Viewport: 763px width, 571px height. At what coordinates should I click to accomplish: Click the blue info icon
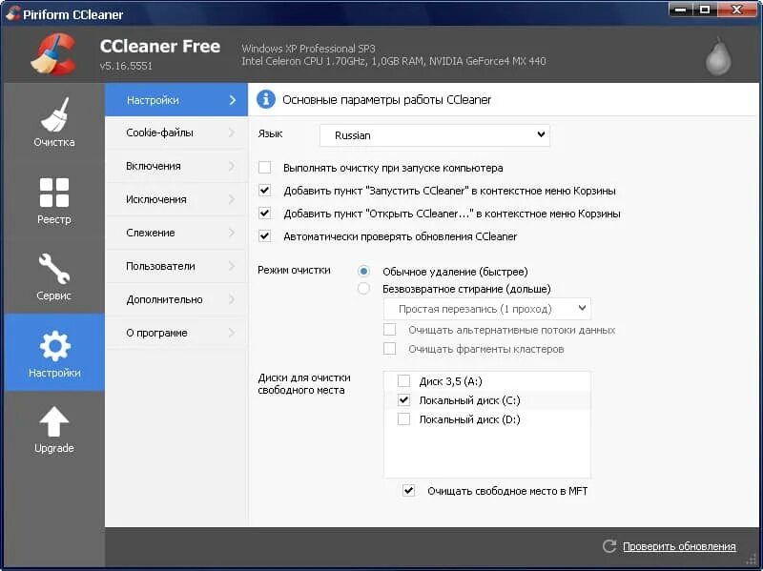(x=266, y=99)
